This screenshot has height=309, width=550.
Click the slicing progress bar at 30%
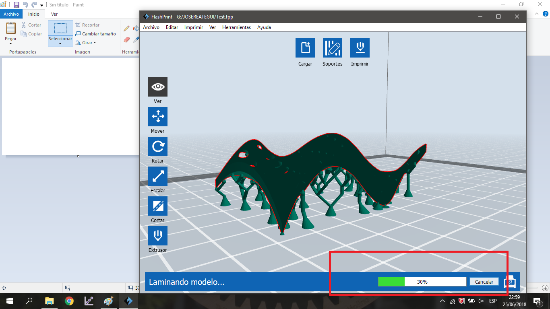[x=422, y=282]
